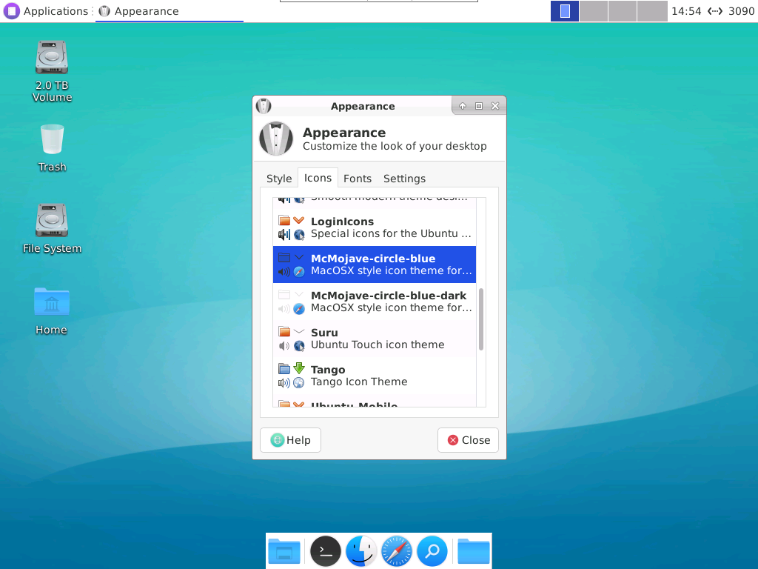
Task: Select the McMojave-circle-blue icon theme
Action: click(x=374, y=264)
